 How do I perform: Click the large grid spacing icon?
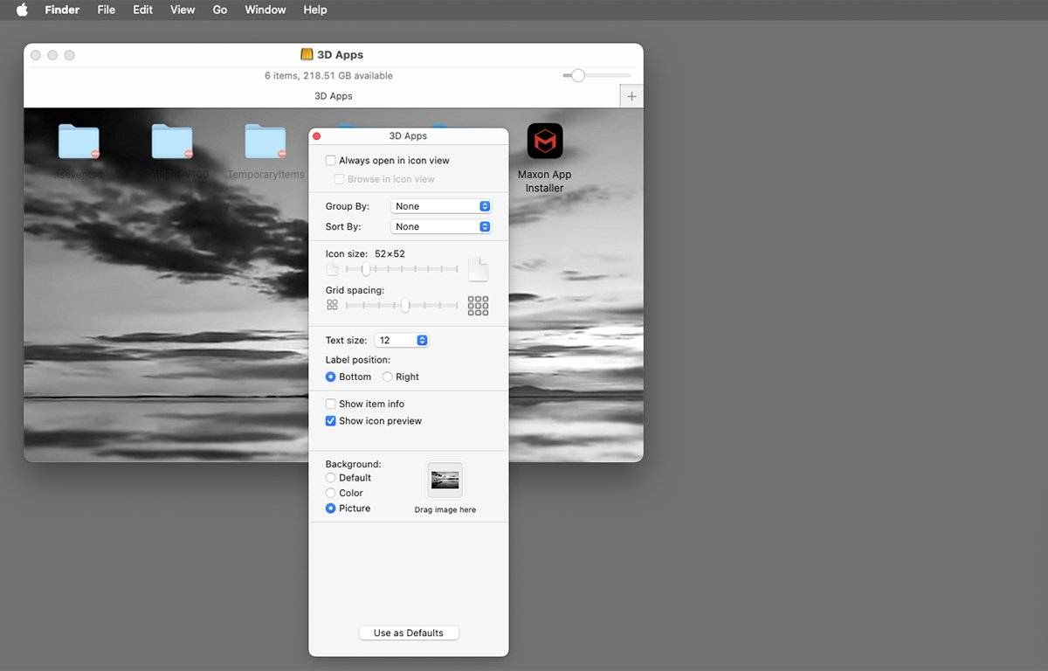(478, 305)
